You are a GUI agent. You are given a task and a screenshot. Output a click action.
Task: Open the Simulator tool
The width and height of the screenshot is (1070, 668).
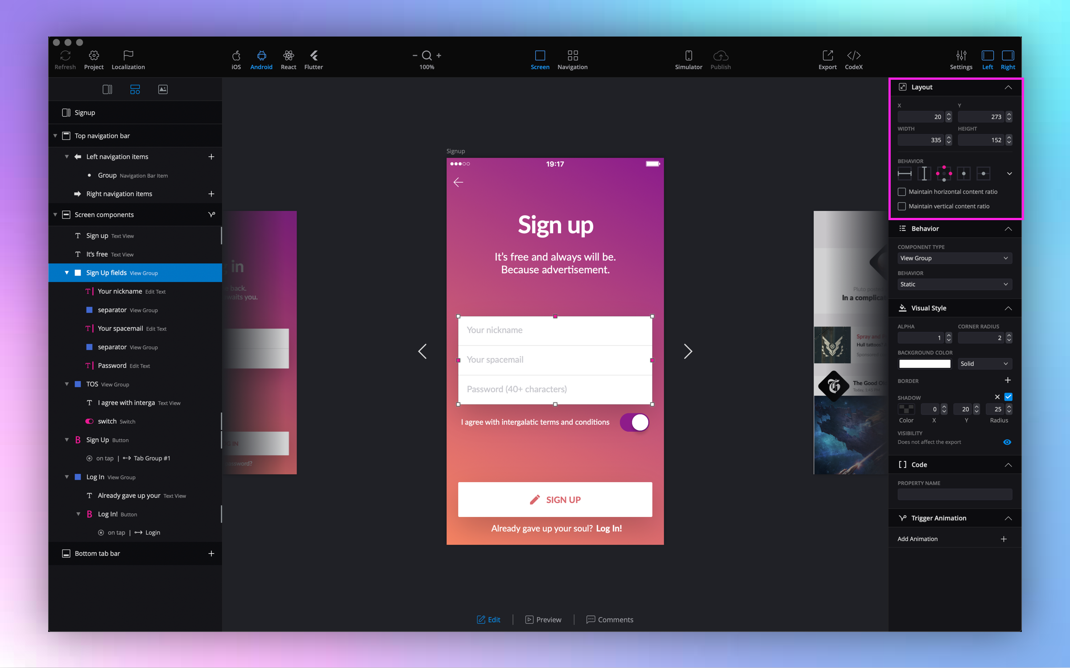tap(688, 59)
